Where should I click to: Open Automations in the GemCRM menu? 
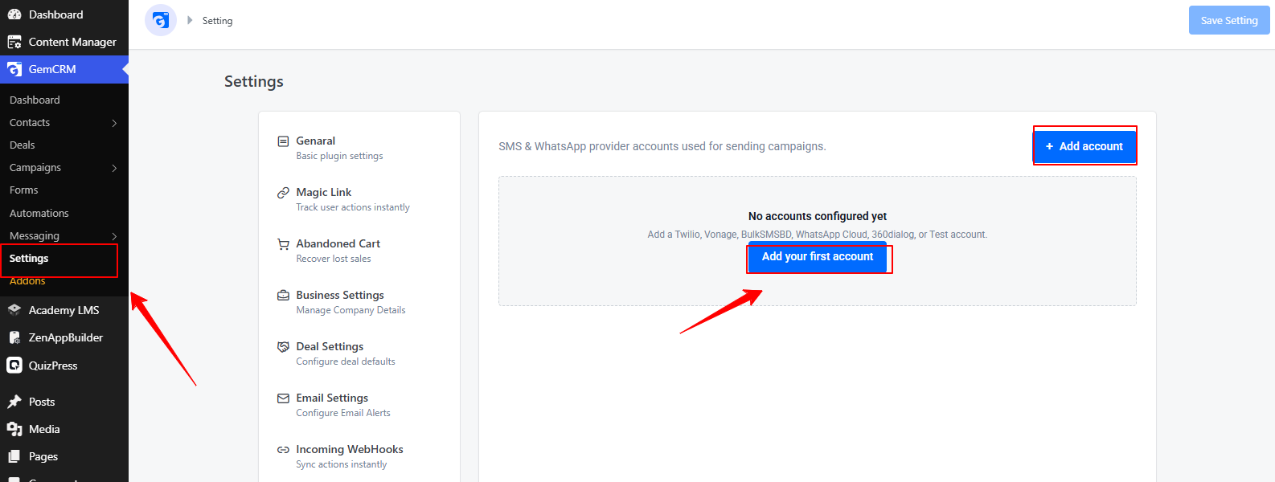[39, 214]
